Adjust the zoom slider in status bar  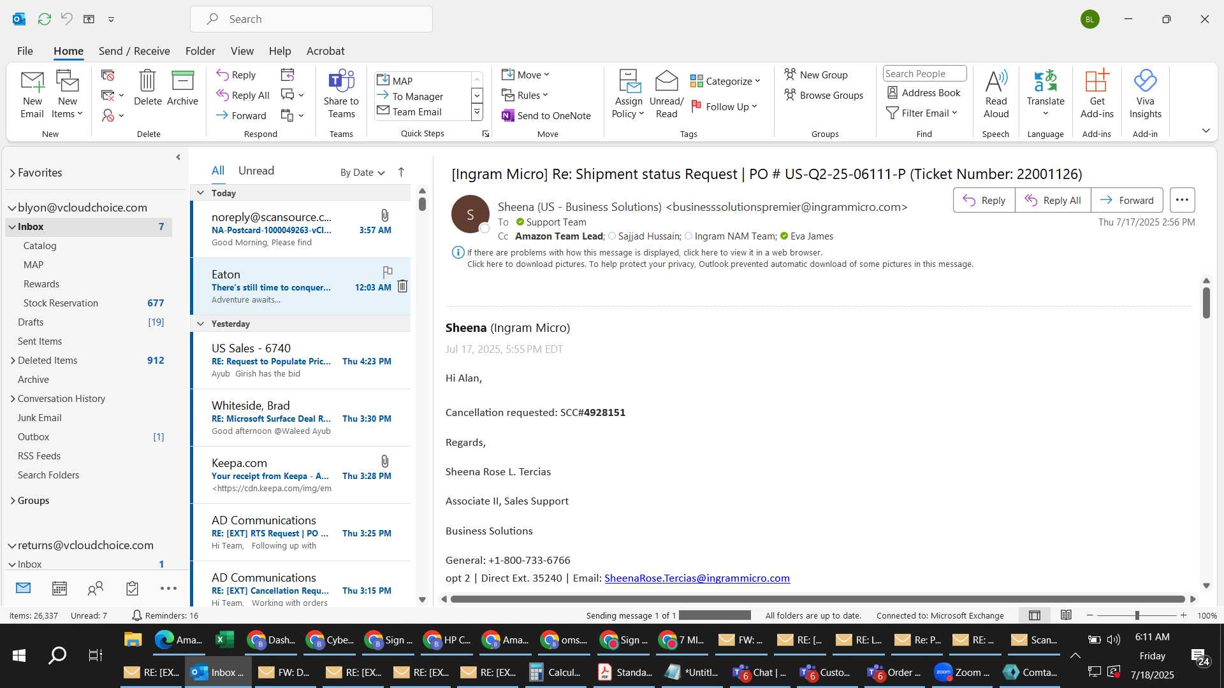(x=1137, y=615)
